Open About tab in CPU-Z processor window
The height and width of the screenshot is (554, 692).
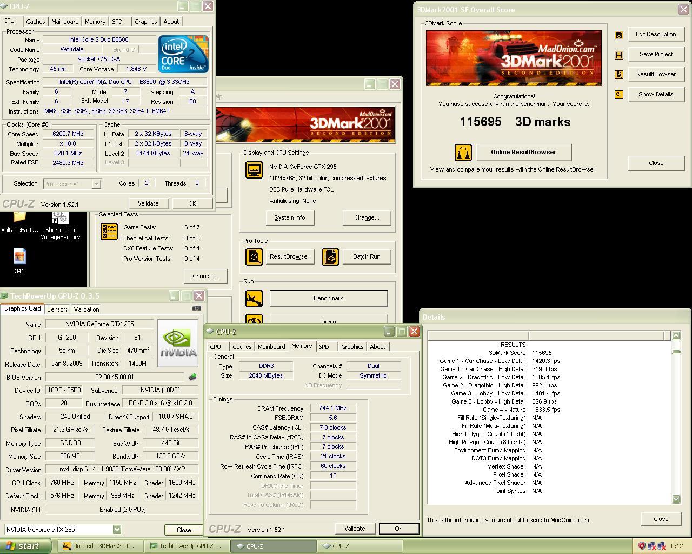[x=171, y=22]
